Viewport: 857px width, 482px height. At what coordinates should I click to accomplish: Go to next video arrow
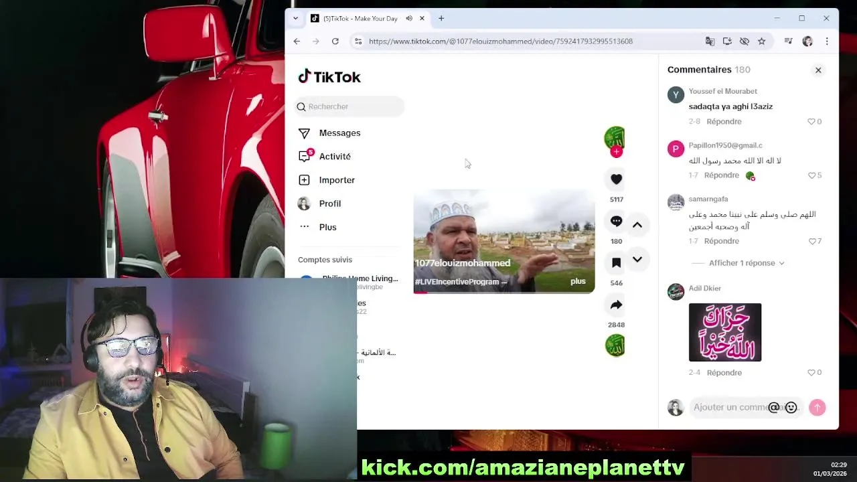tap(637, 260)
